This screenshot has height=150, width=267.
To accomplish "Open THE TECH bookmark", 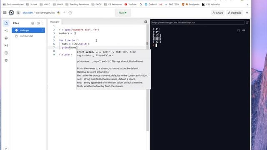I will tap(172, 5).
